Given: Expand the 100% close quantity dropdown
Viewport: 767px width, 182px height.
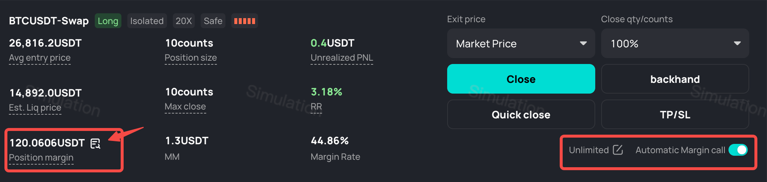Looking at the screenshot, I should point(675,44).
